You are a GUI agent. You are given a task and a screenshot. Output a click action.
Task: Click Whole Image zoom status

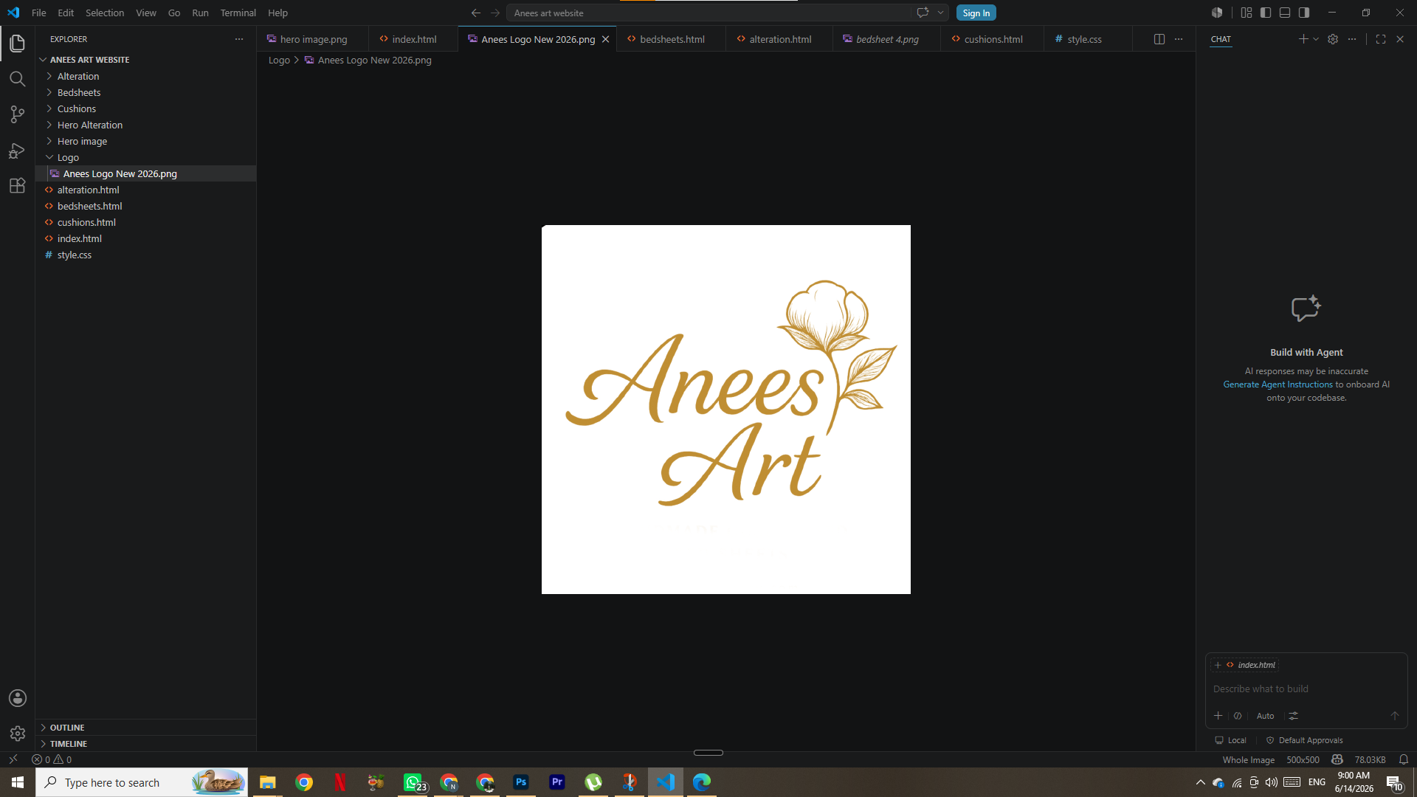(x=1248, y=759)
